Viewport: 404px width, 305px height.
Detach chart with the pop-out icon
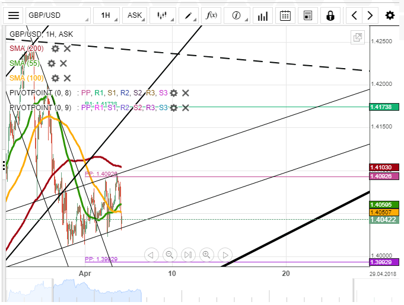(358, 37)
